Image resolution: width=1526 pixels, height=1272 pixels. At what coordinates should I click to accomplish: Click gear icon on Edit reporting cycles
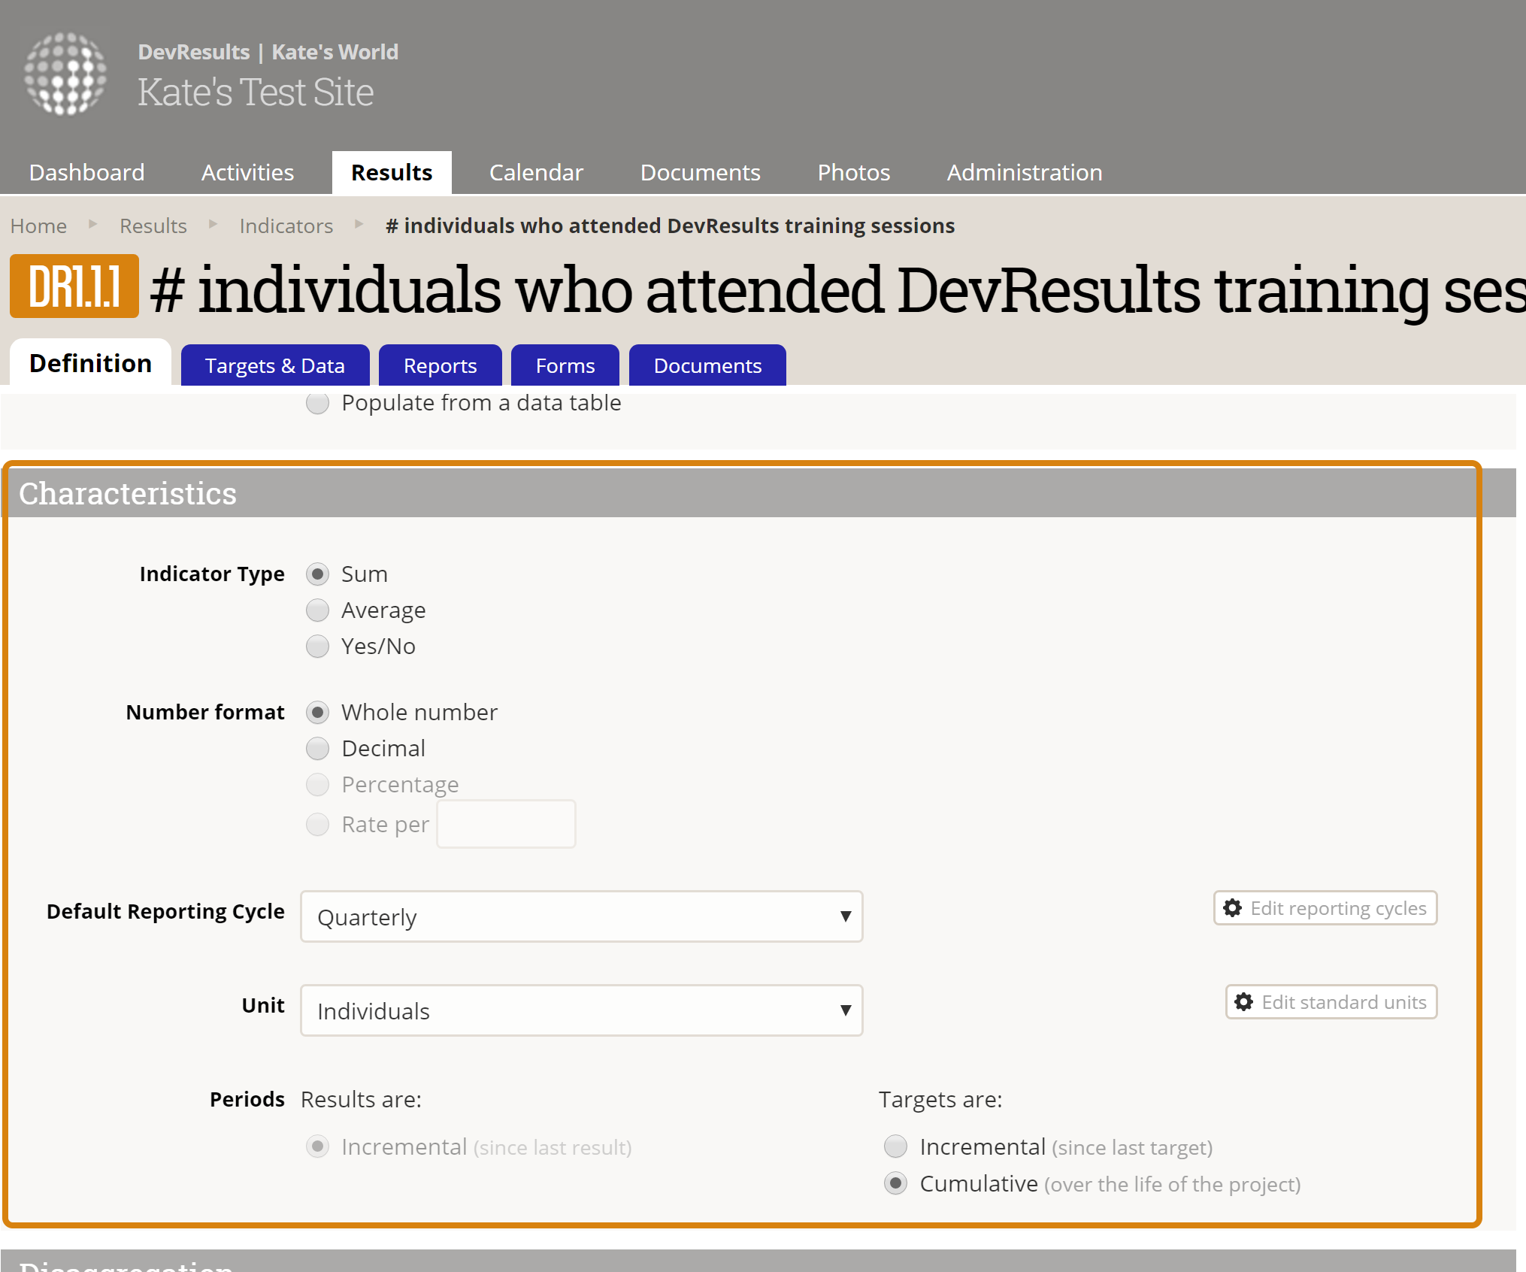1232,907
